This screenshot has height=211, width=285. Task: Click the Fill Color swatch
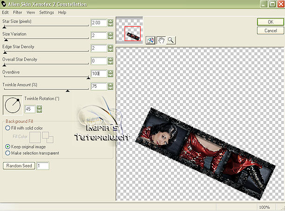(35, 137)
